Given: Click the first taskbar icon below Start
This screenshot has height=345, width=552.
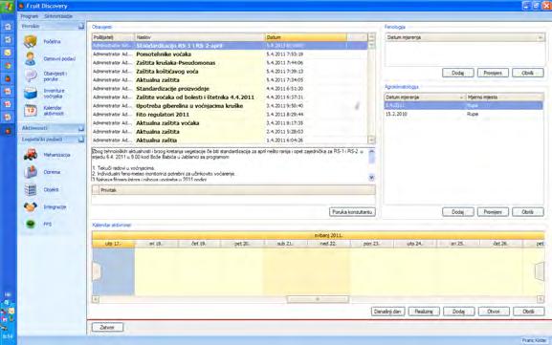Looking at the screenshot, I should (x=8, y=27).
